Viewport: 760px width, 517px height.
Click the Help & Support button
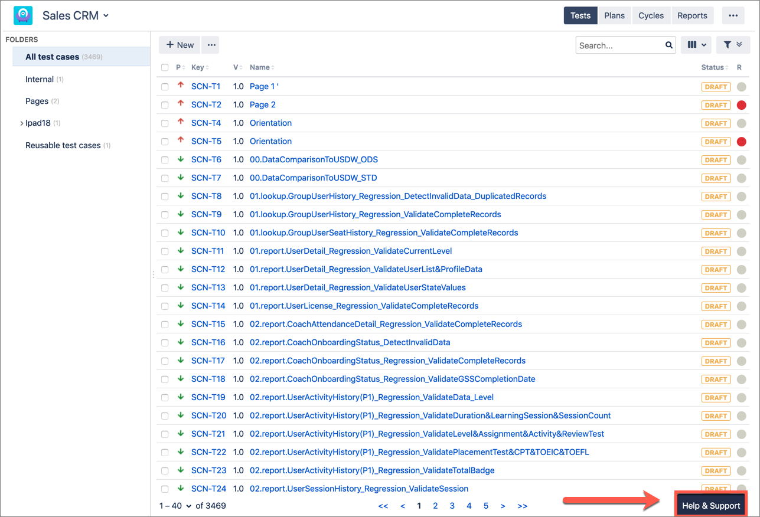(710, 506)
